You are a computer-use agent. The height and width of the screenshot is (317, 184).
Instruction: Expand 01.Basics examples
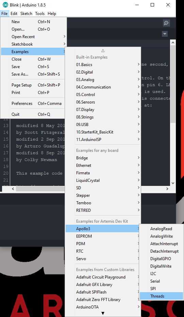[x=103, y=65]
